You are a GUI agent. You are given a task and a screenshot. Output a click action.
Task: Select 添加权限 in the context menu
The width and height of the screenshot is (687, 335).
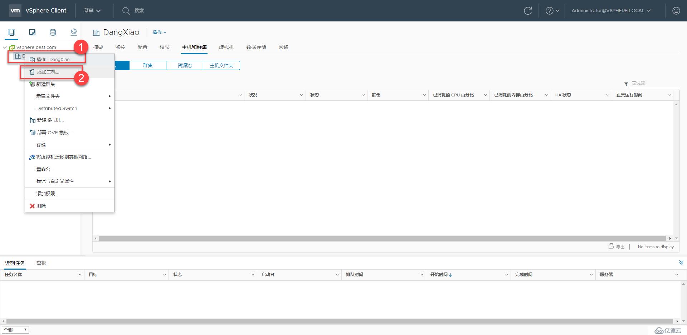(x=70, y=194)
